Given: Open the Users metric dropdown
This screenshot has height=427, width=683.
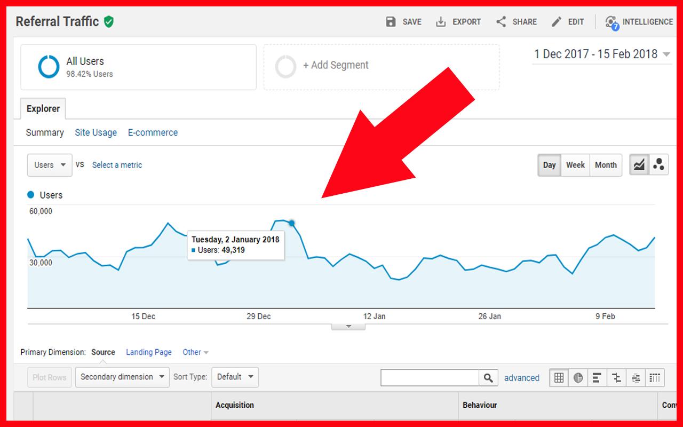Looking at the screenshot, I should tap(49, 165).
